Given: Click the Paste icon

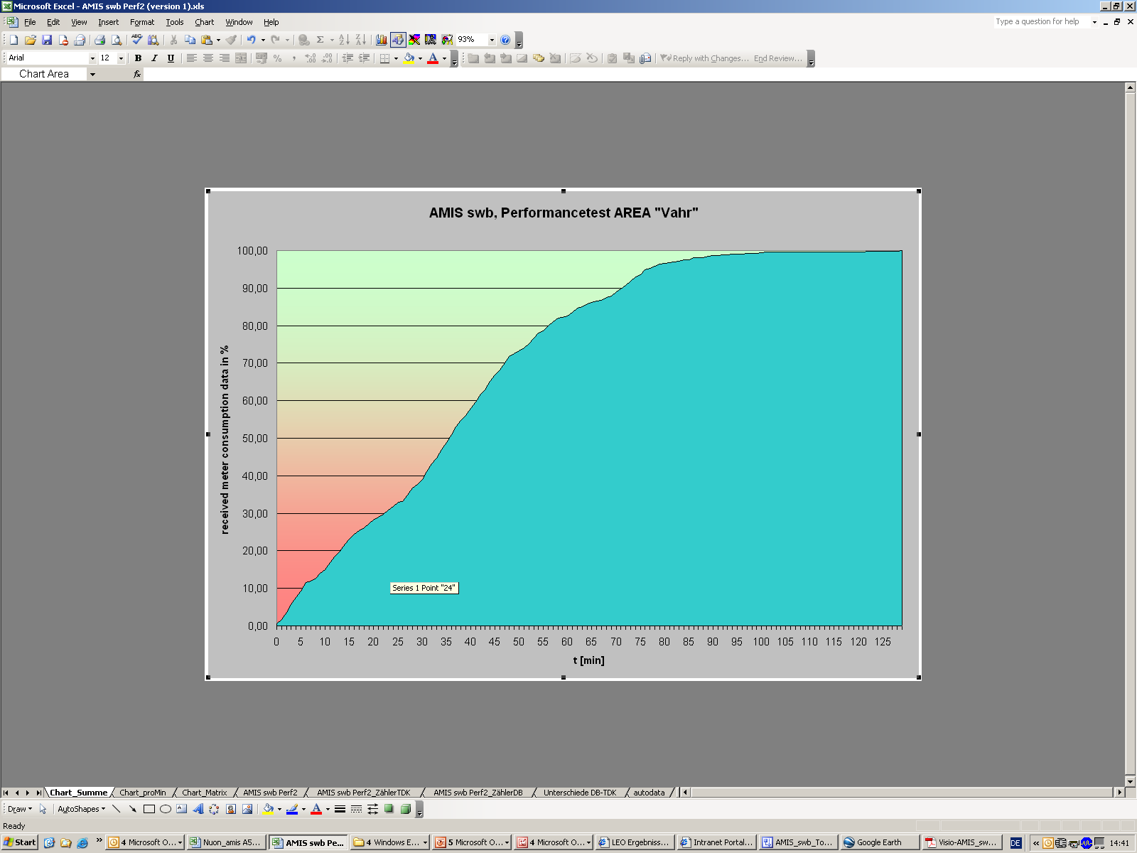Looking at the screenshot, I should pos(207,40).
